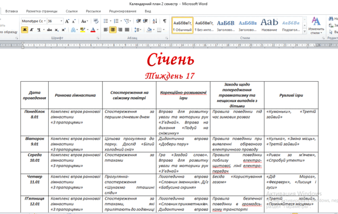
Task: Click the Select cursor icon in editing
Action: click(331, 32)
